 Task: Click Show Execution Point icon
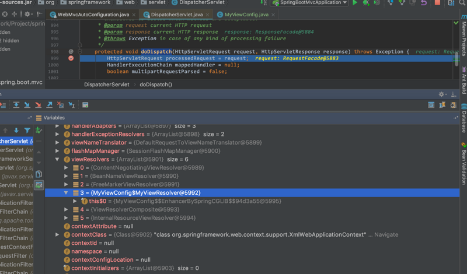tap(3, 105)
